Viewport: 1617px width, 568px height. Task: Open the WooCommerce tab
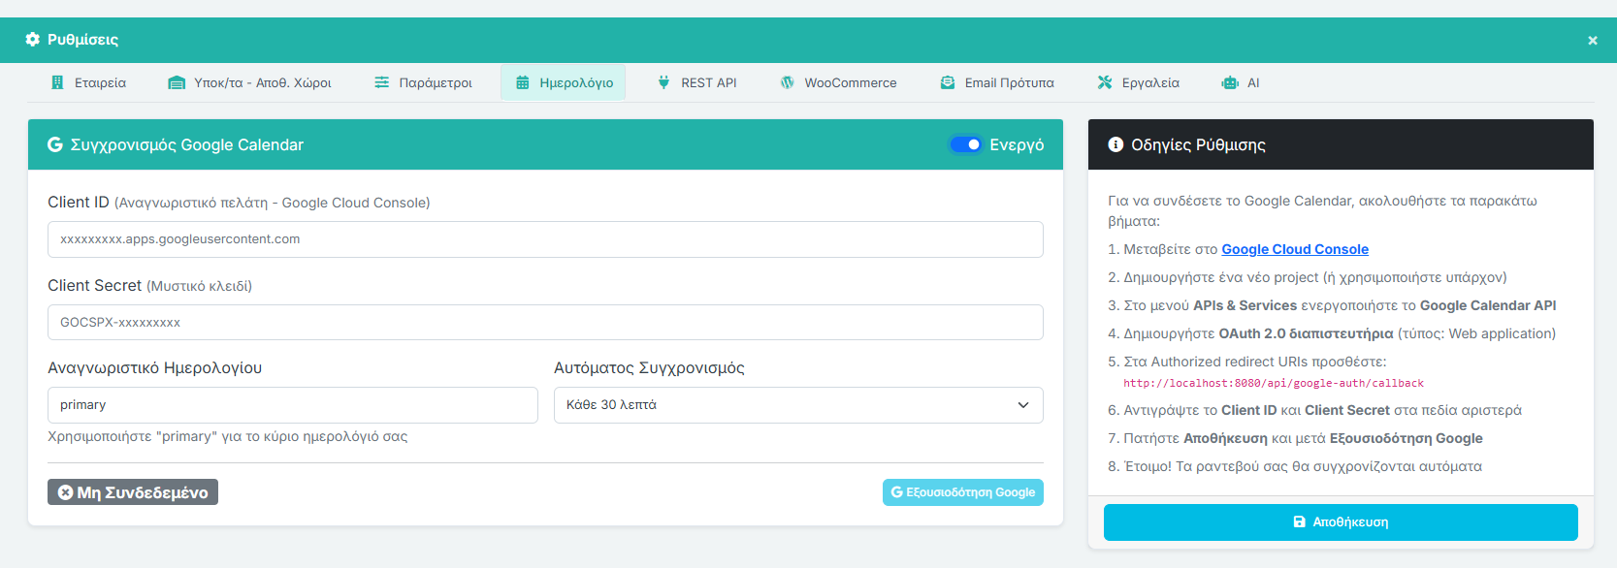click(839, 82)
